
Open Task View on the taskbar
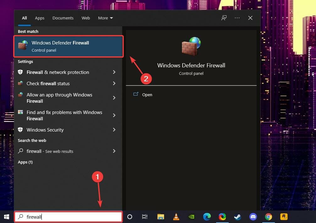coord(144,216)
